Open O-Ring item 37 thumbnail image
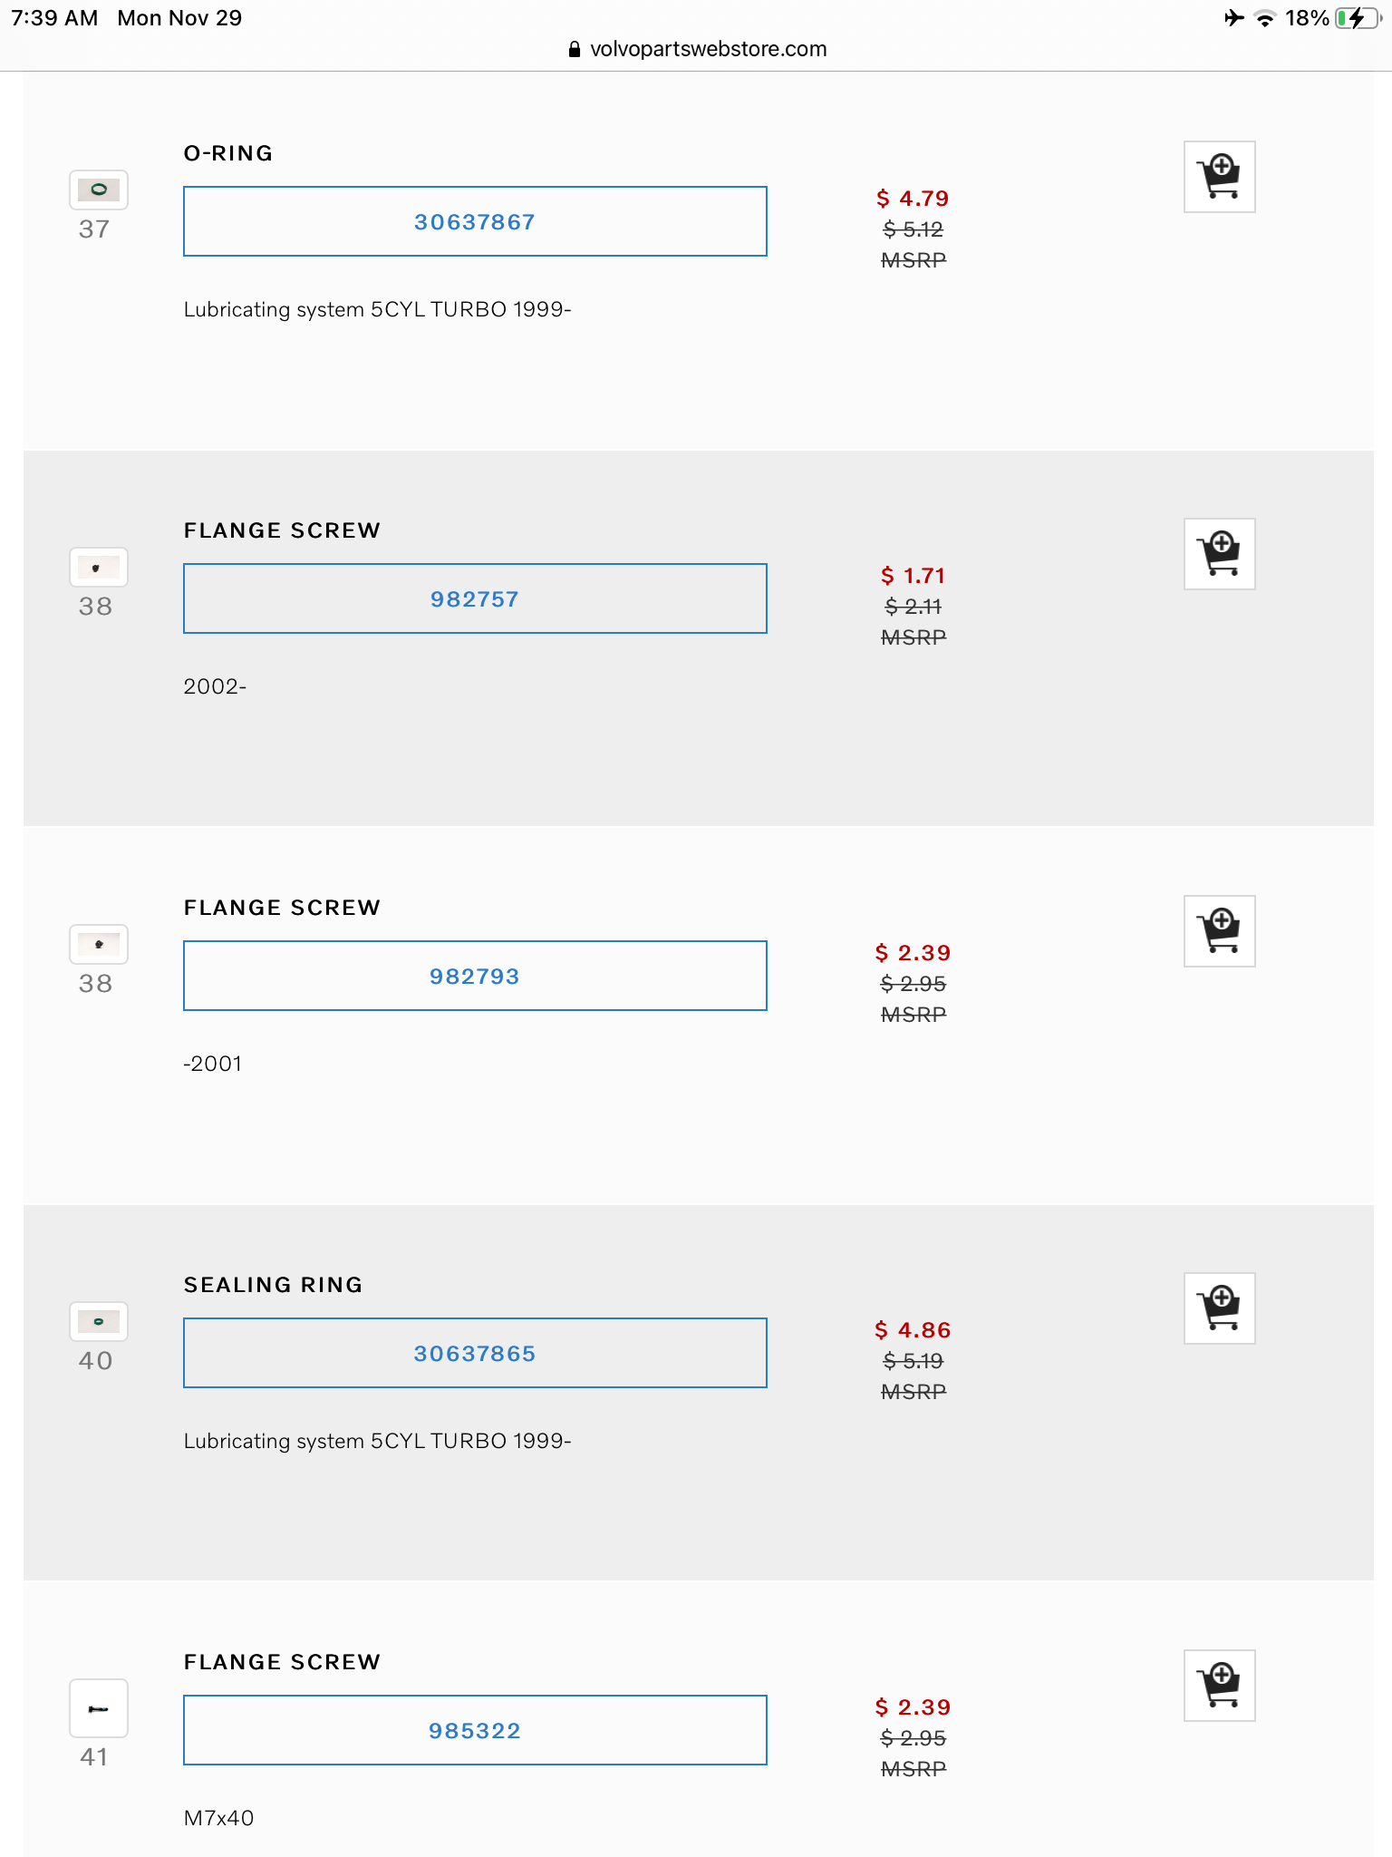 click(99, 190)
